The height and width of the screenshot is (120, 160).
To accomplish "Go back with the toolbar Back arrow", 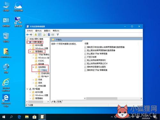I will pos(28,35).
